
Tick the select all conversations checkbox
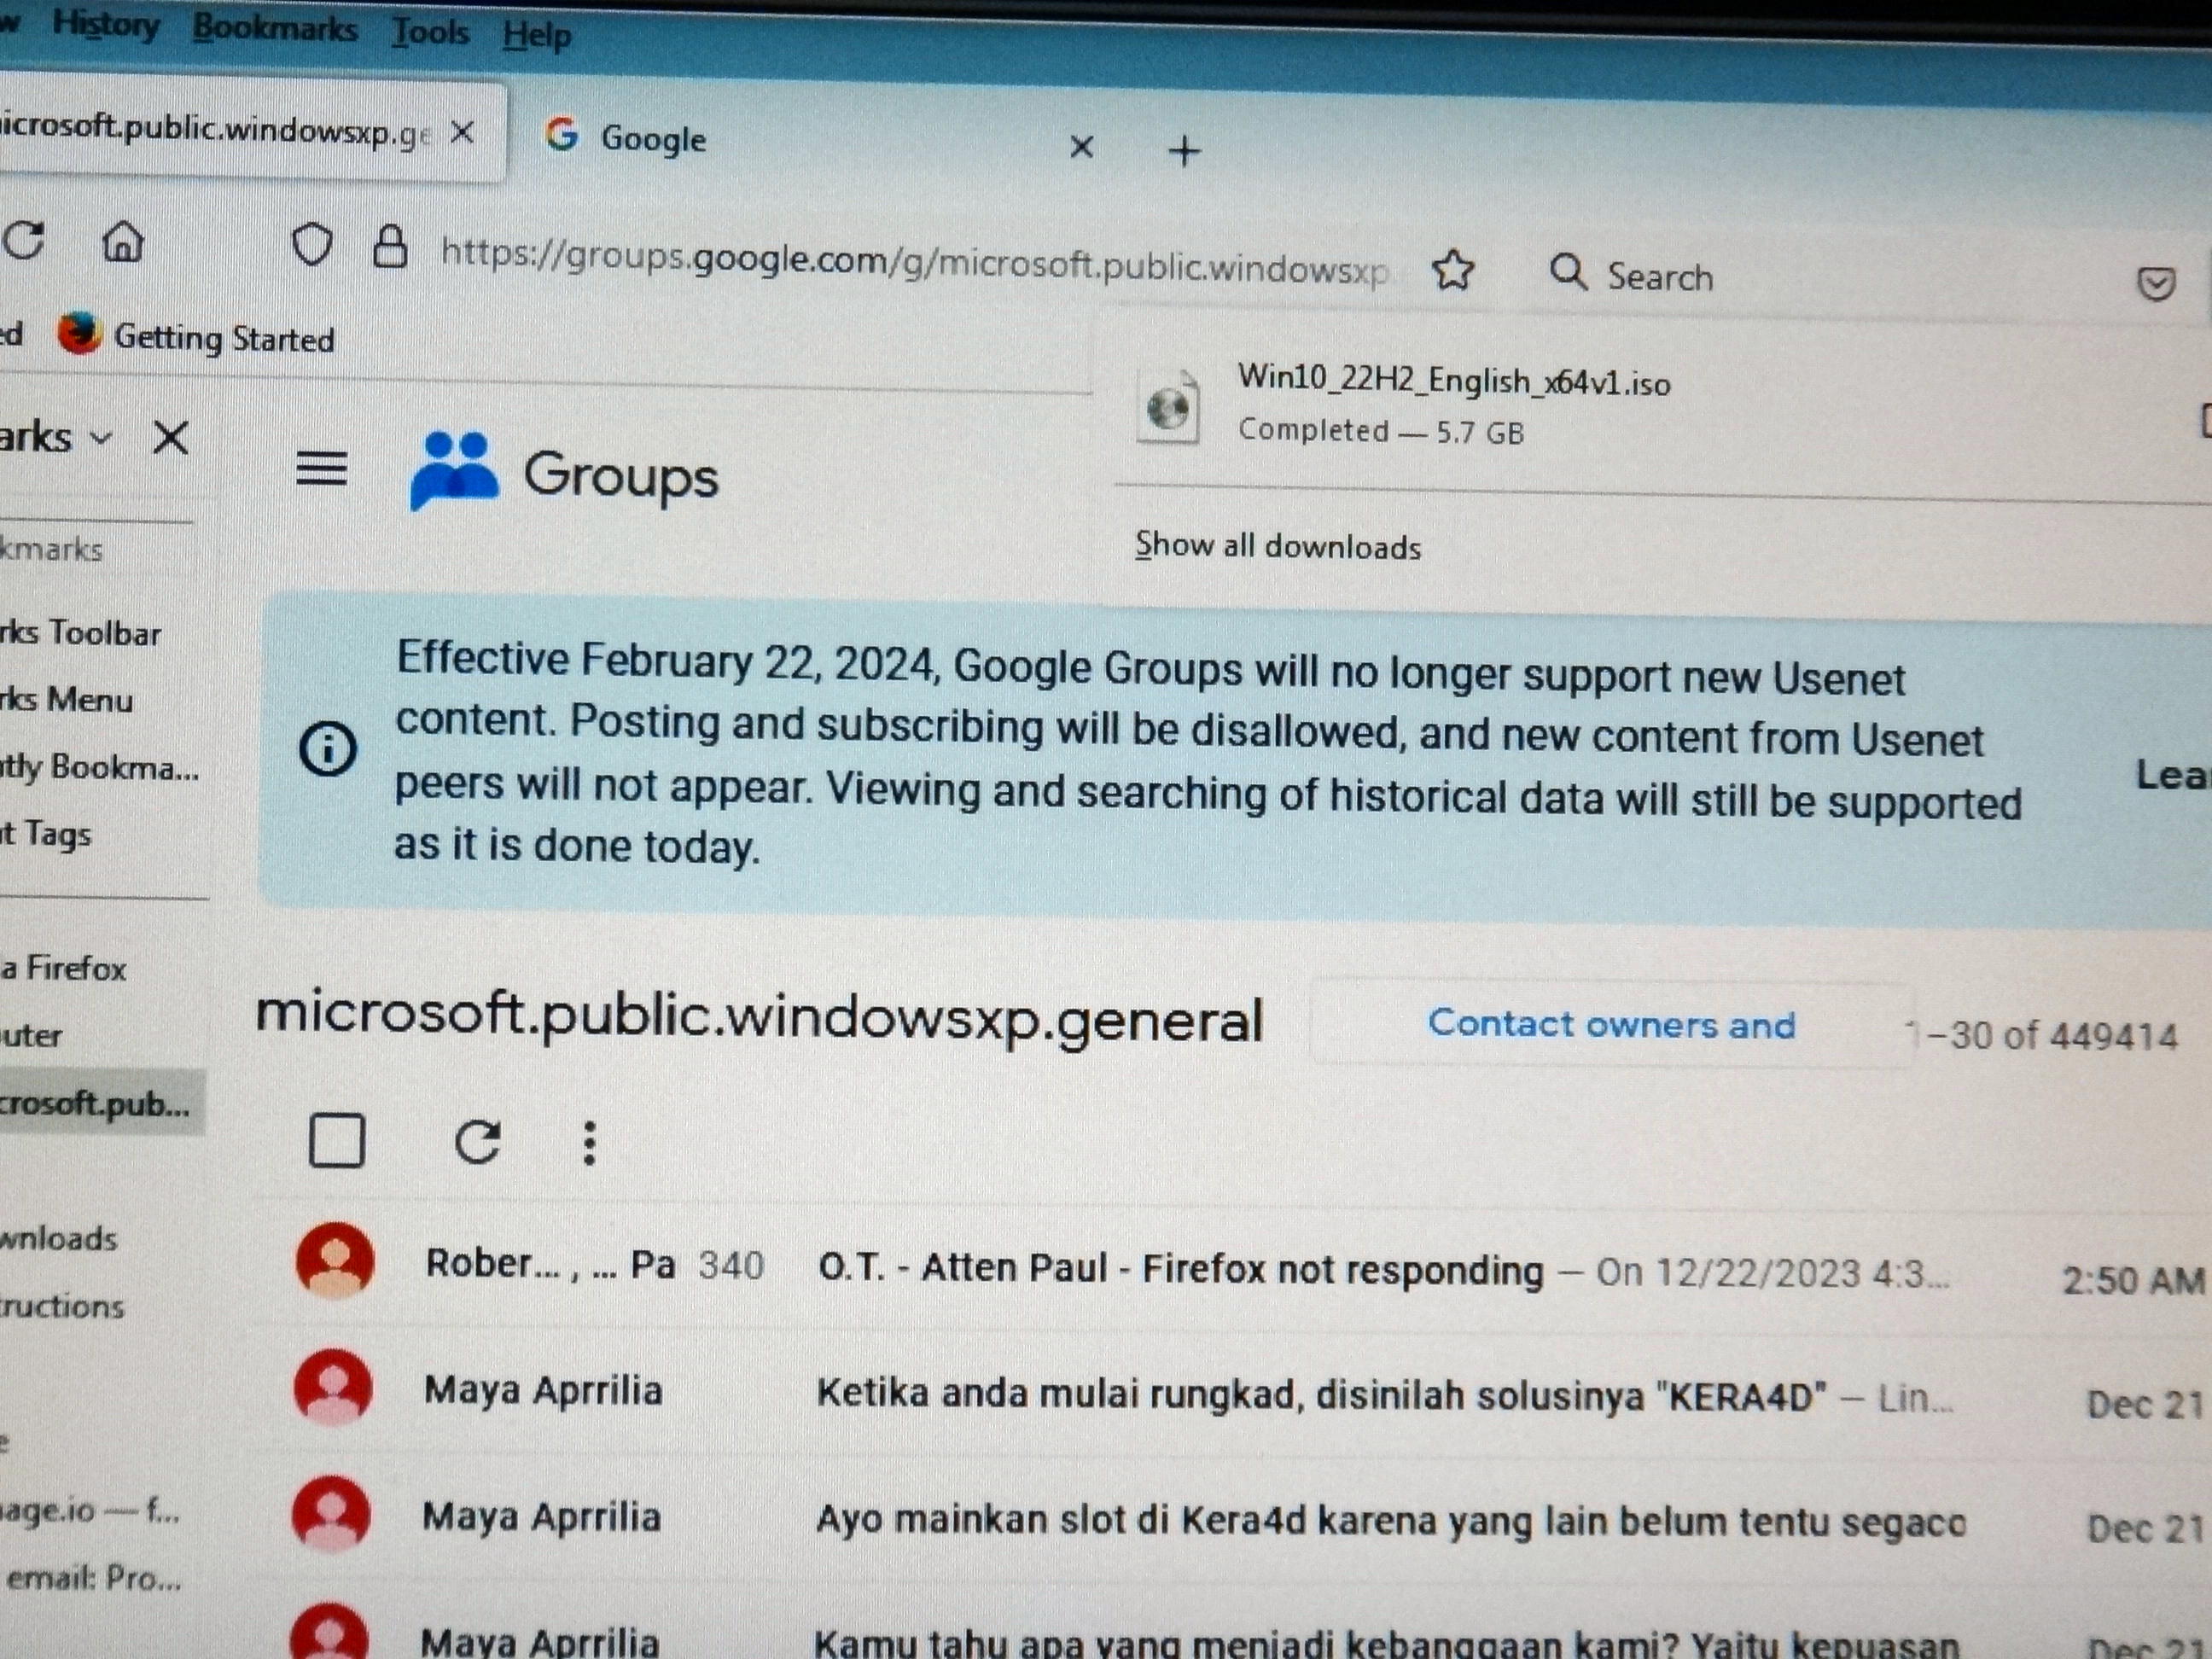click(x=337, y=1140)
